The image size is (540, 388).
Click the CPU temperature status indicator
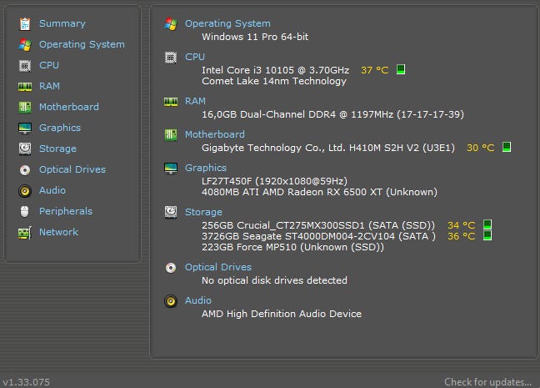(x=401, y=69)
